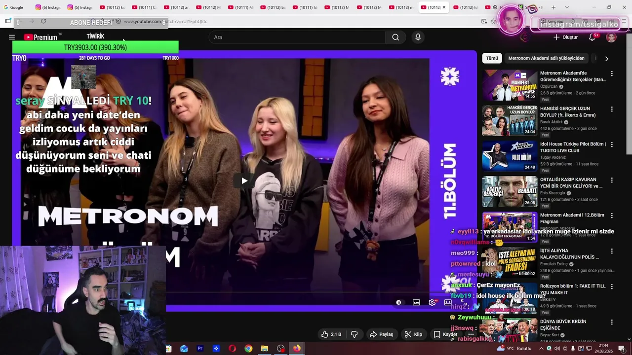632x355 pixels.
Task: Share the video via Paylaş
Action: pos(382,334)
